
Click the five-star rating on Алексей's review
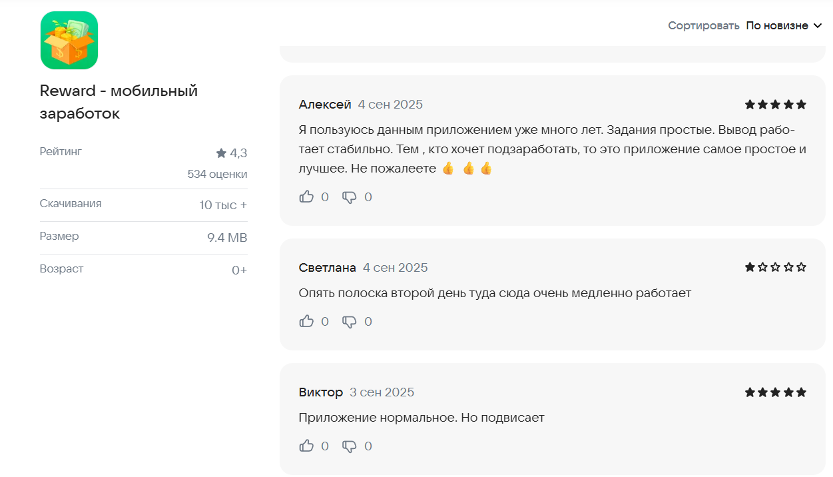coord(775,105)
